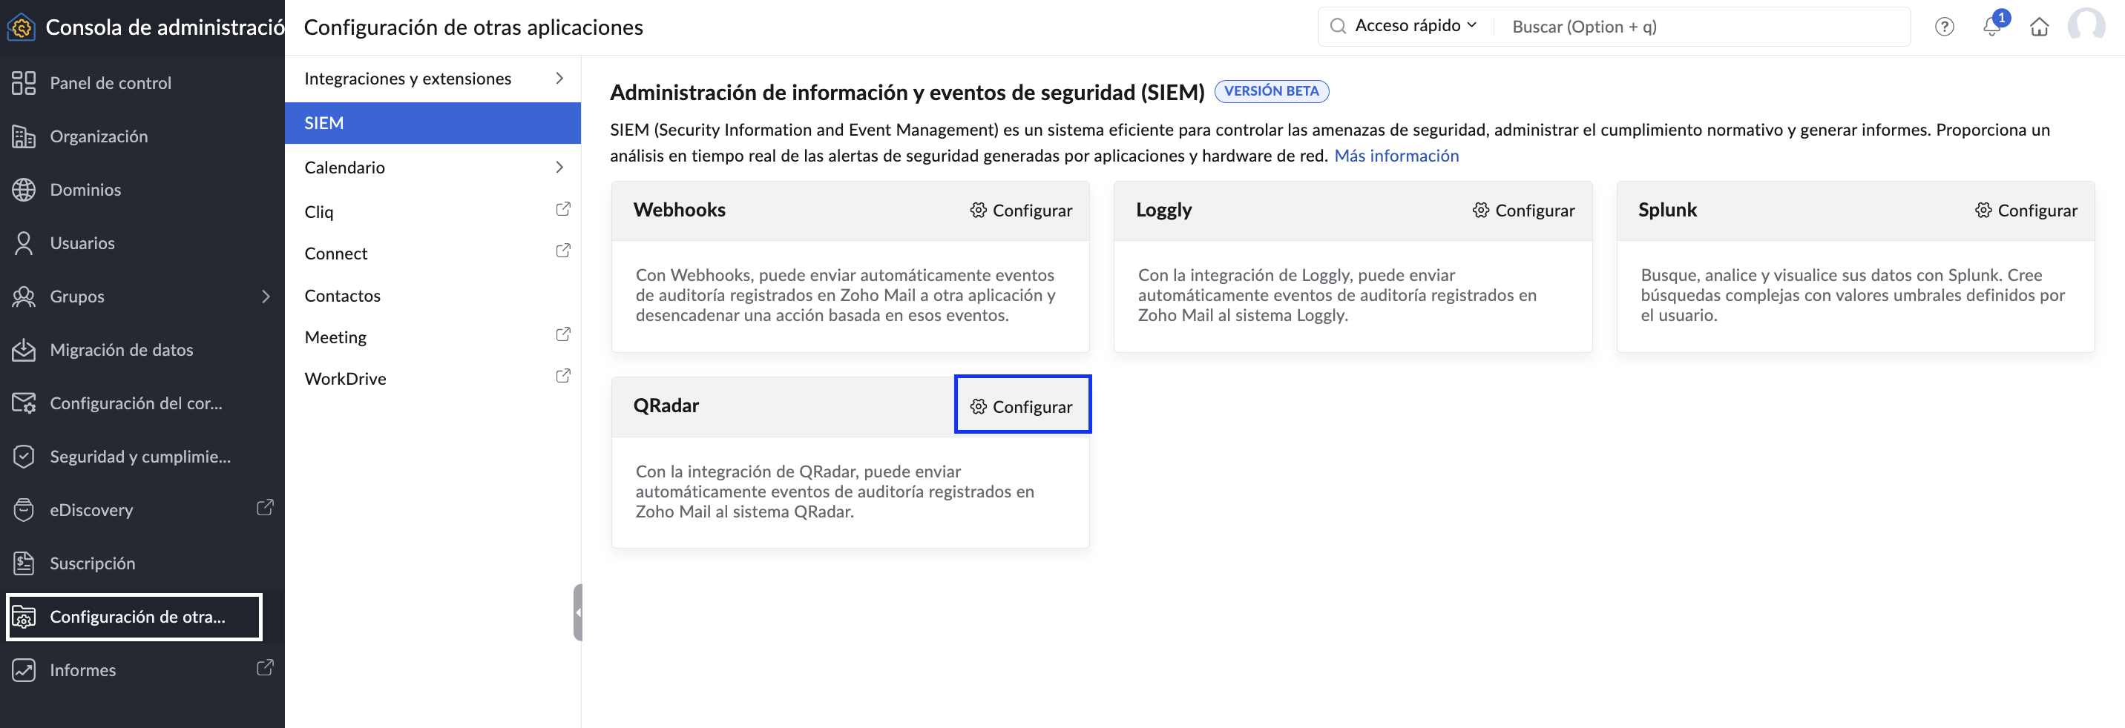Select SIEM in the settings menu
The image size is (2125, 728).
[433, 123]
